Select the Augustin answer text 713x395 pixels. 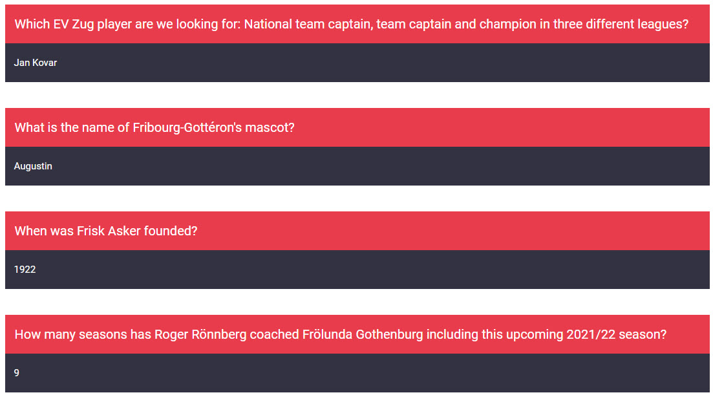pyautogui.click(x=33, y=166)
